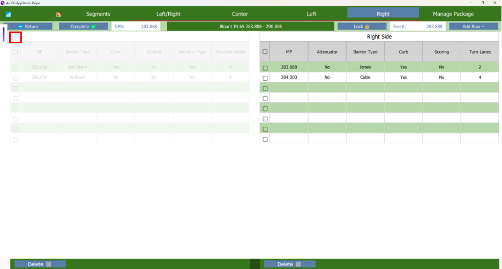This screenshot has width=502, height=269.
Task: Click the Box Beam cell in left table
Action: [x=78, y=67]
